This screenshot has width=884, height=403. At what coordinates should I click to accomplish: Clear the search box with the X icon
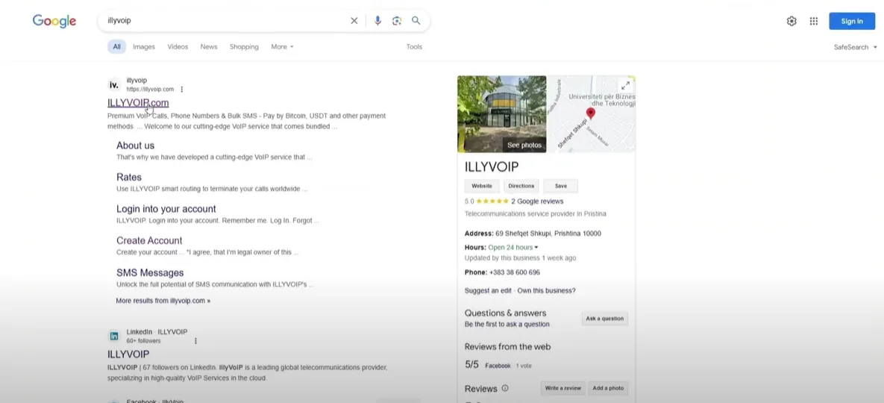pyautogui.click(x=354, y=21)
